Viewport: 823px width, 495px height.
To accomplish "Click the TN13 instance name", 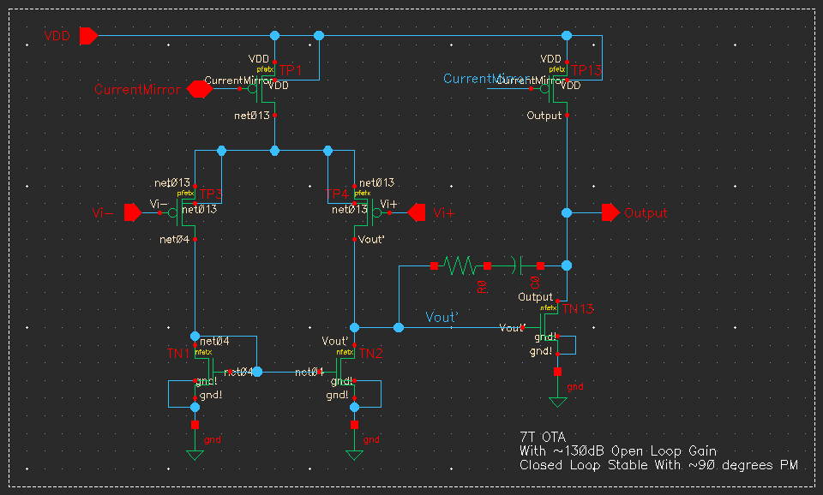I will coord(578,309).
